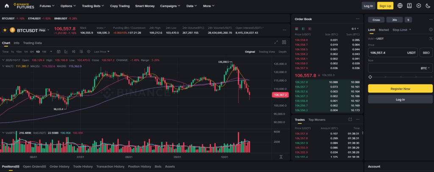Click the 20x leverage button
434x172 pixels.
pyautogui.click(x=395, y=19)
